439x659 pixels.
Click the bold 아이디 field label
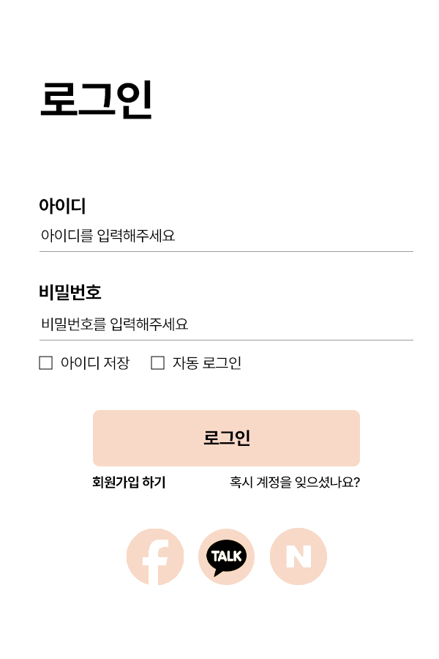62,206
